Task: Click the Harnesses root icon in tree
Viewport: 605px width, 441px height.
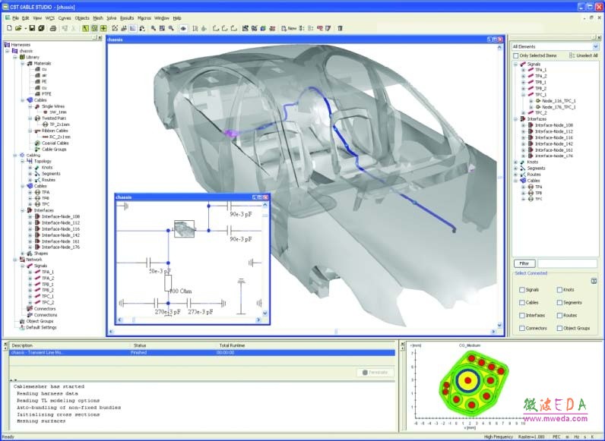Action: click(7, 45)
